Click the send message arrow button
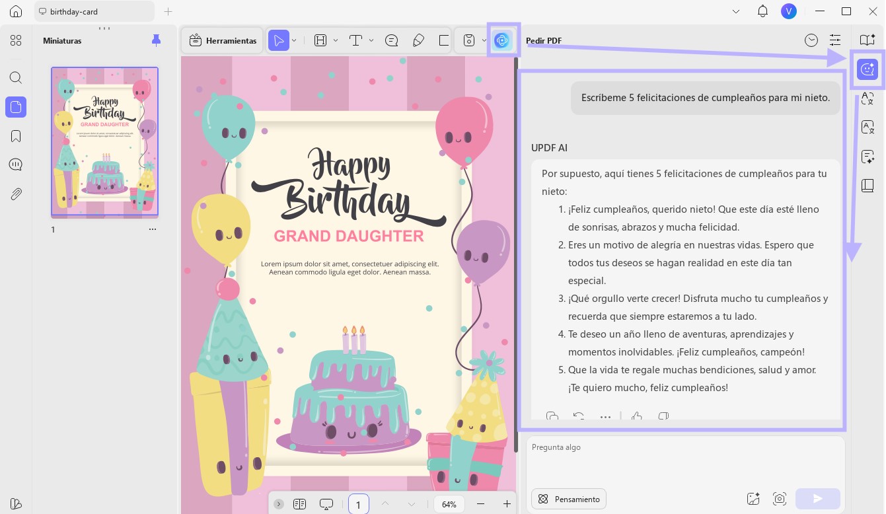886x514 pixels. 818,499
